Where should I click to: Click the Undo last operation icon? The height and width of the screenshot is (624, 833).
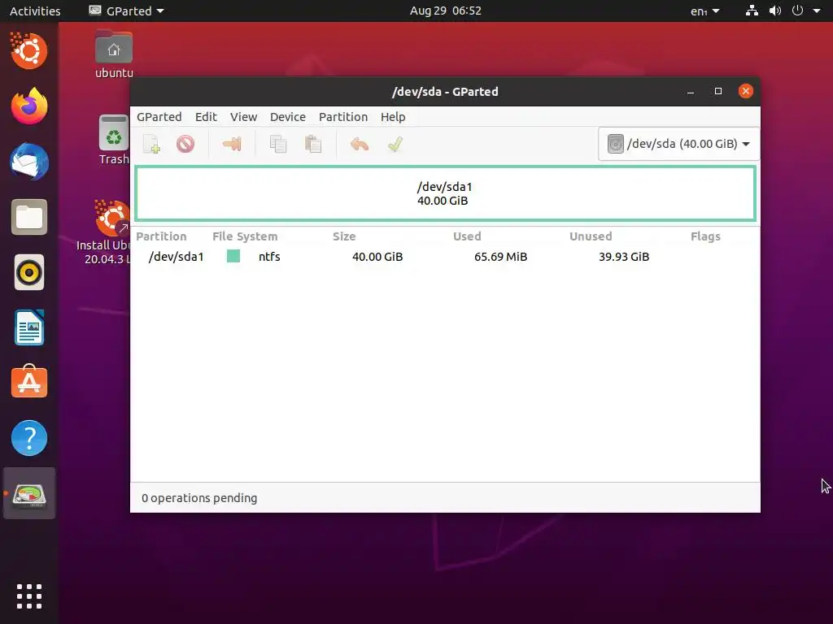click(360, 144)
